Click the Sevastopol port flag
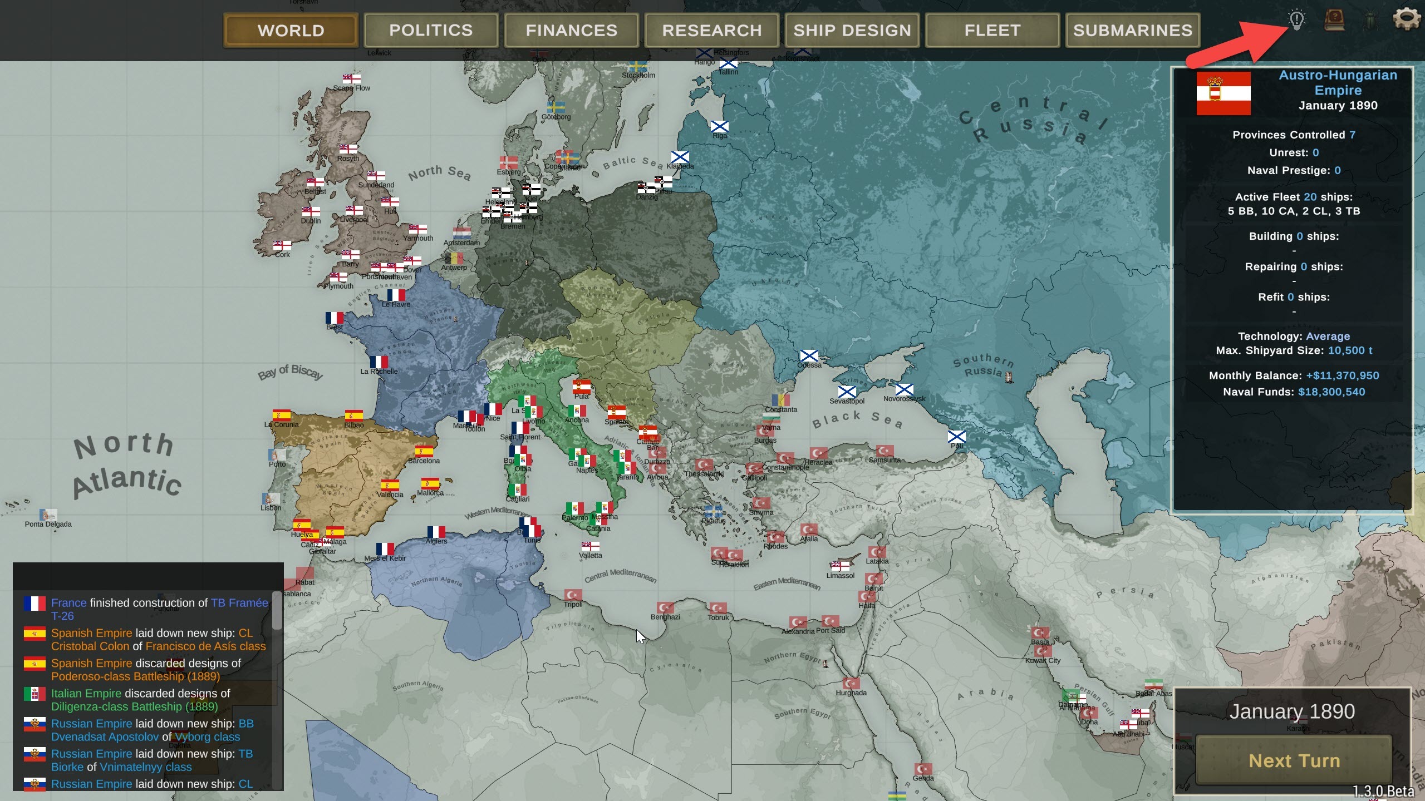This screenshot has width=1425, height=801. [x=847, y=392]
